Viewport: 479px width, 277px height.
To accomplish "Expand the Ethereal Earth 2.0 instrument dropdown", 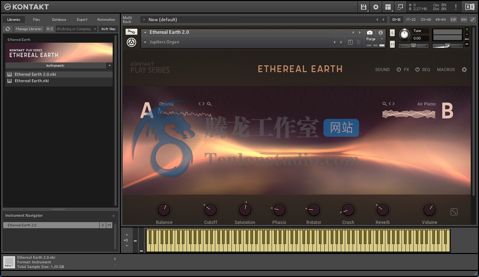I will (x=145, y=32).
